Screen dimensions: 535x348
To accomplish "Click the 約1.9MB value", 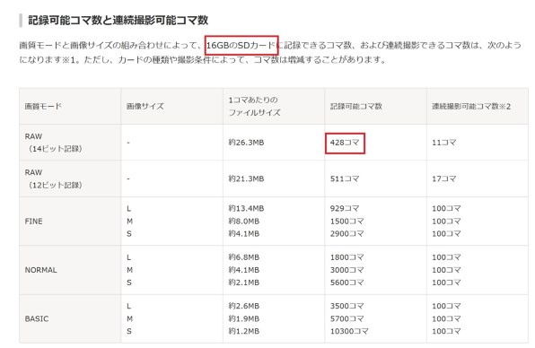I will pos(243,318).
